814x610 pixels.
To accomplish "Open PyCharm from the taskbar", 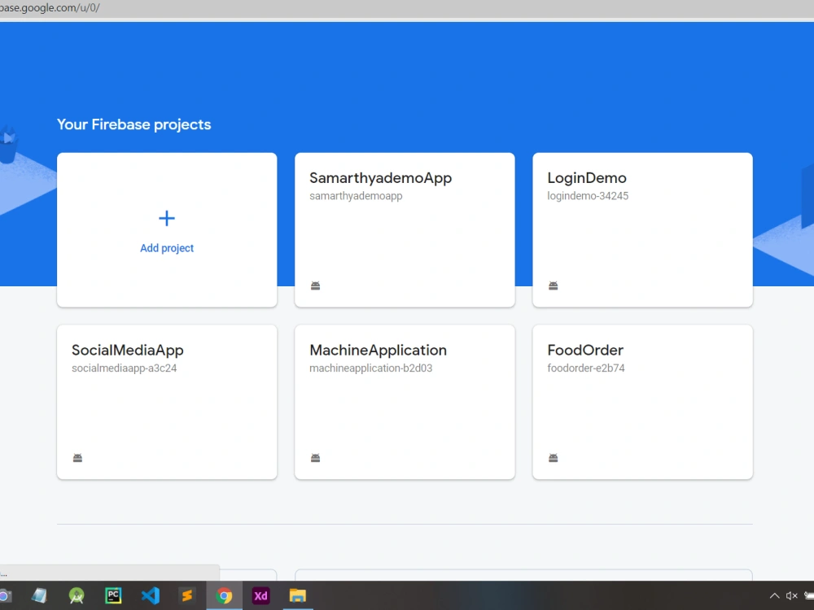I will 113,595.
